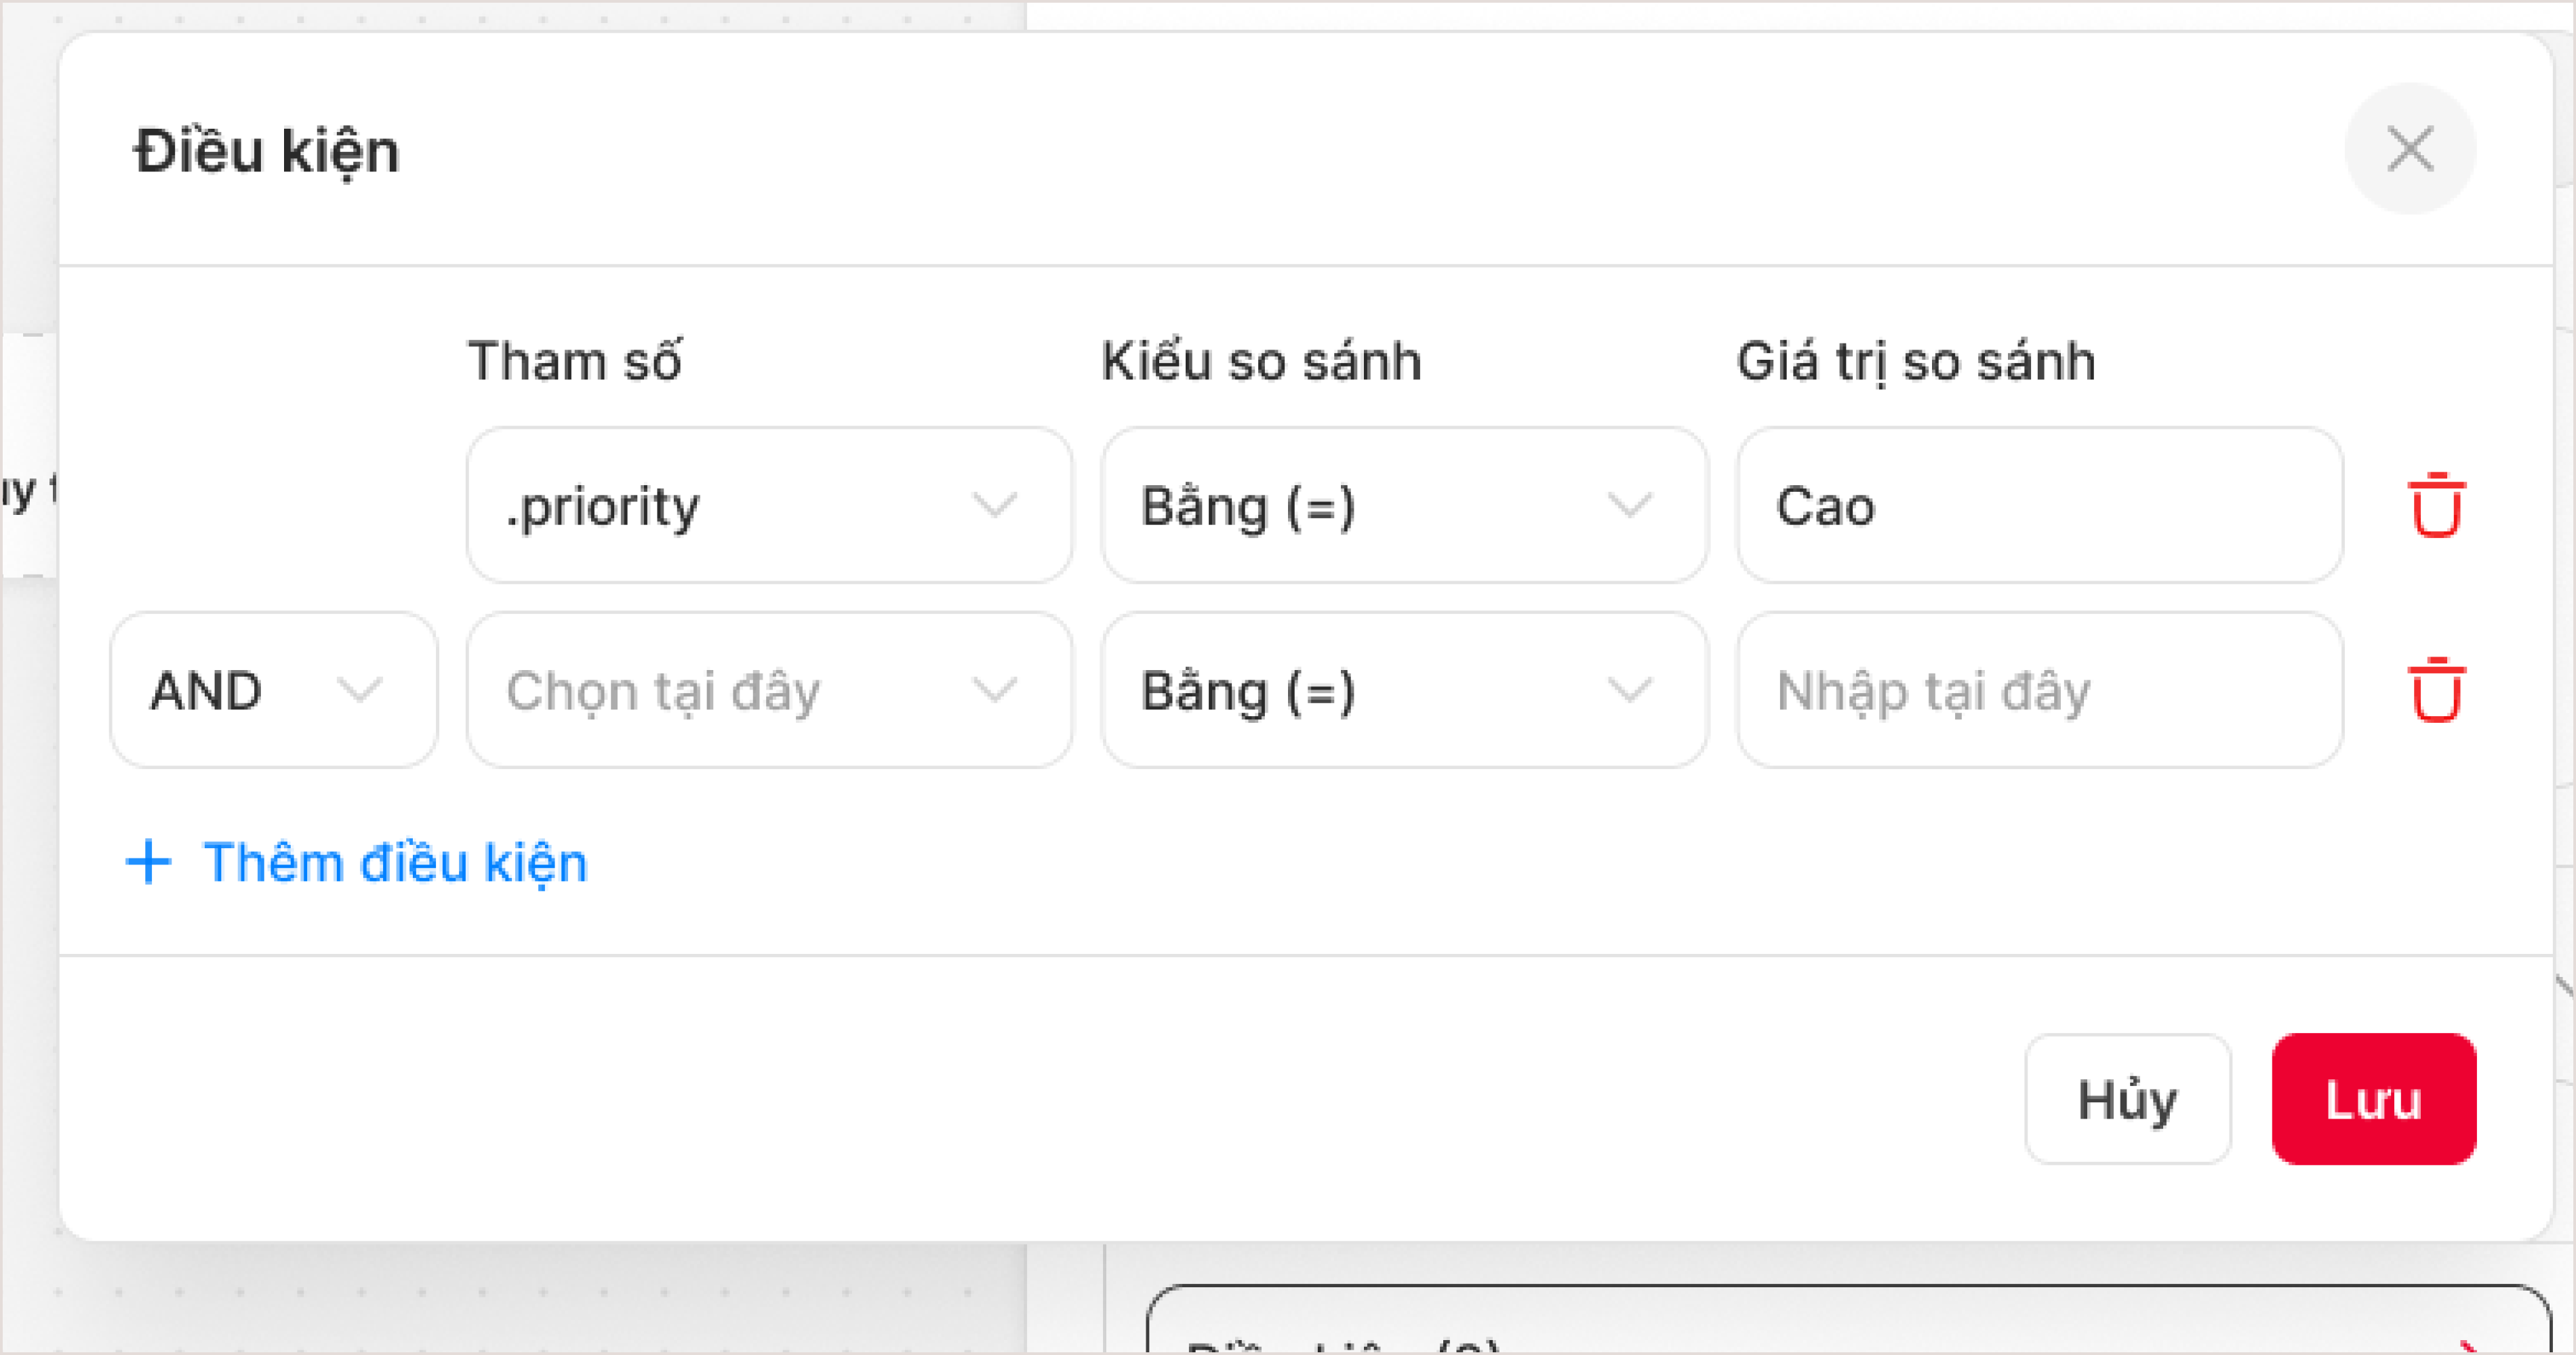
Task: Click the red Lưu button
Action: point(2374,1099)
